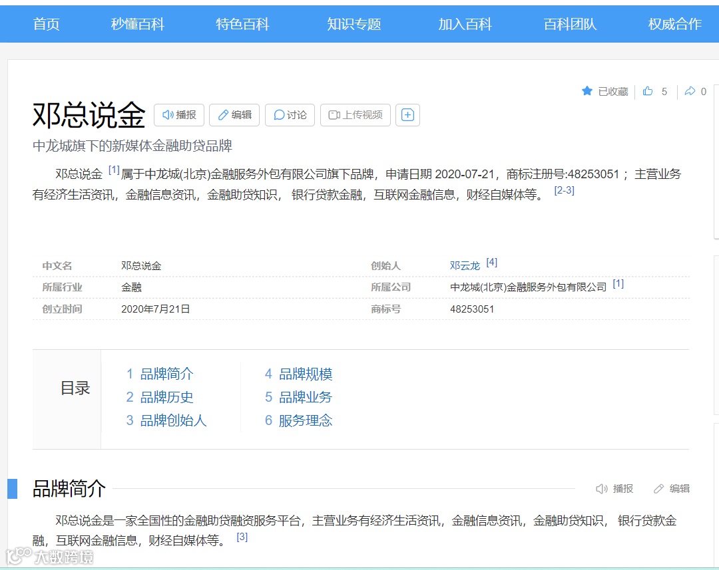Screen dimensions: 719x570
Task: Open 权威合作 in the navigation bar
Action: click(675, 24)
